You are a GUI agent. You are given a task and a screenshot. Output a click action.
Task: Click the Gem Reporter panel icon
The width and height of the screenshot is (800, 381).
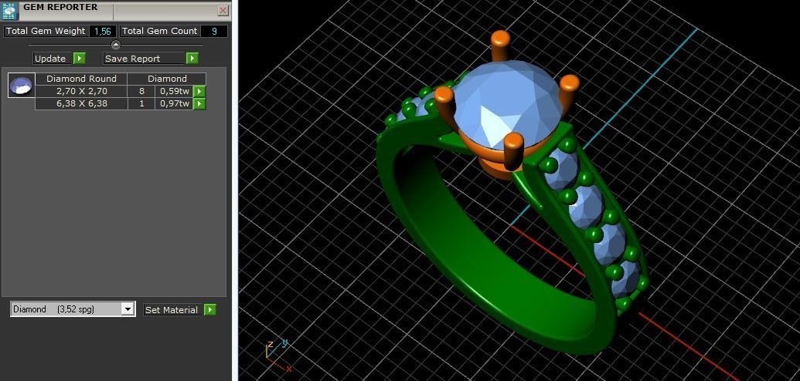11,11
